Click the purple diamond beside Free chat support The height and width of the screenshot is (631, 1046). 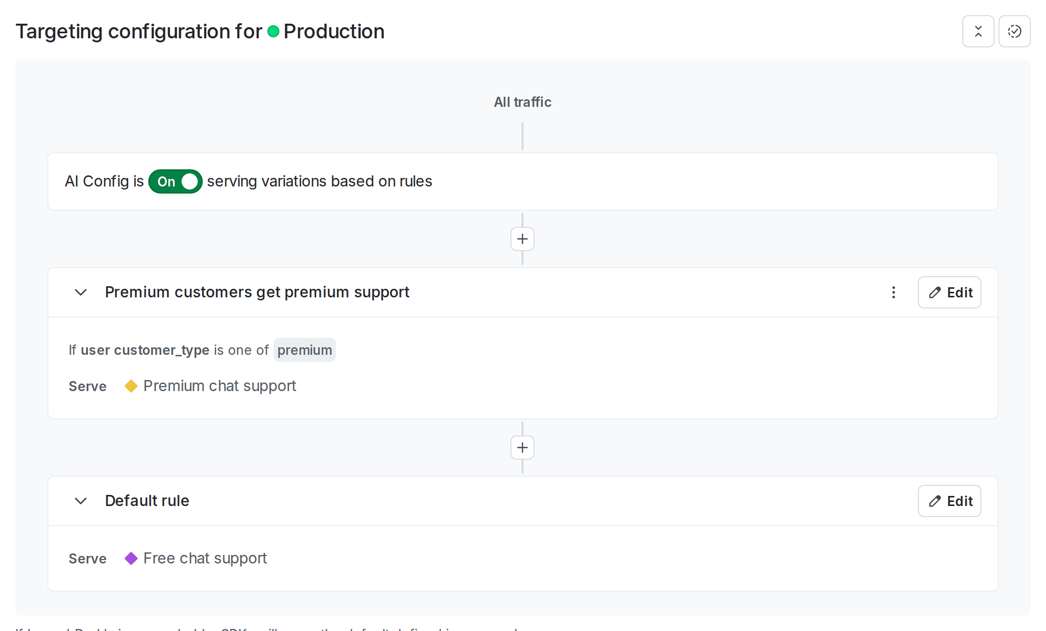131,558
